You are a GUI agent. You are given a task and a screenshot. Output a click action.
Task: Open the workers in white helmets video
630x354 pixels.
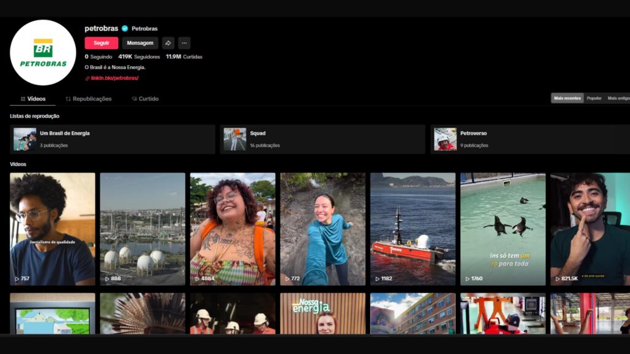coord(233,313)
